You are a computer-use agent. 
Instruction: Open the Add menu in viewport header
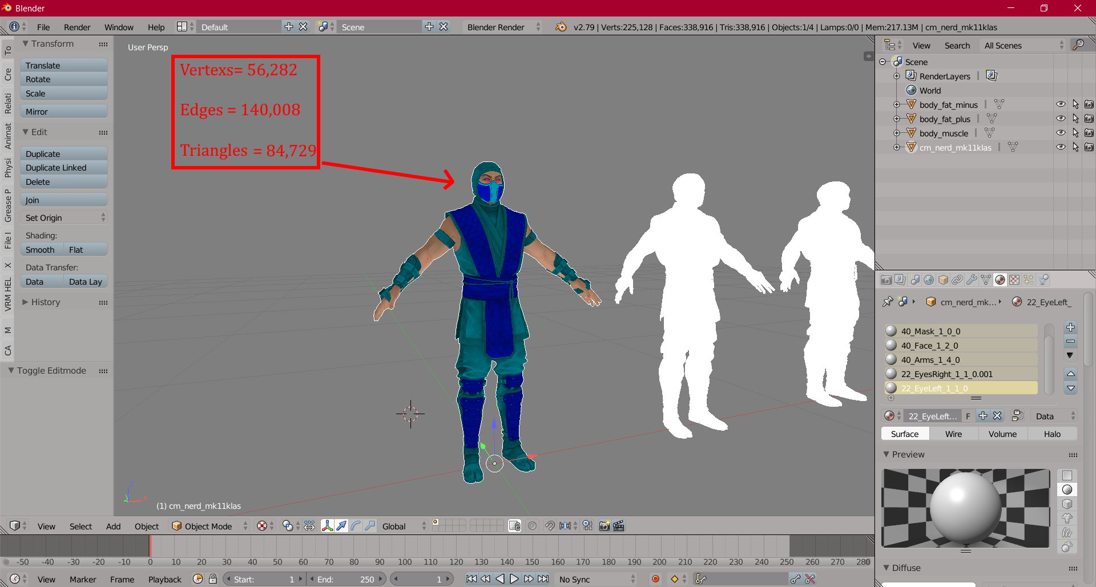(x=113, y=526)
